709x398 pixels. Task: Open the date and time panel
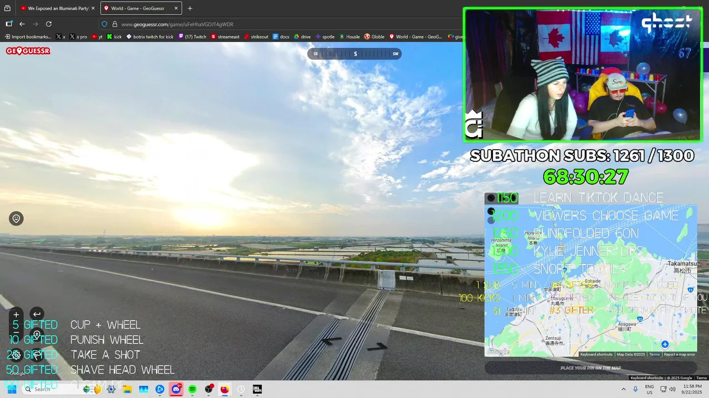coord(692,389)
